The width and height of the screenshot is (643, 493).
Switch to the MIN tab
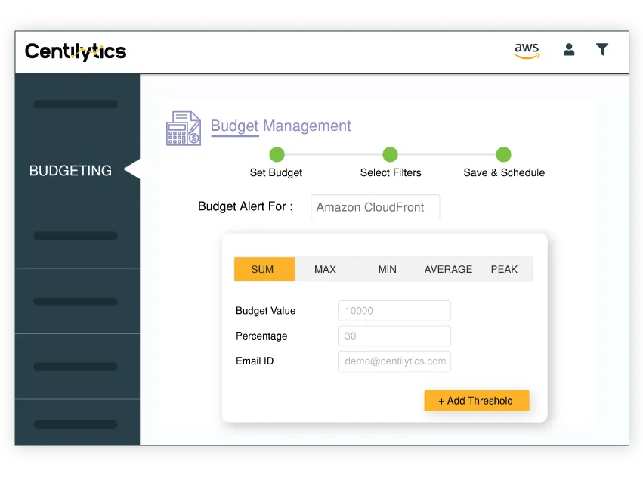click(x=387, y=269)
